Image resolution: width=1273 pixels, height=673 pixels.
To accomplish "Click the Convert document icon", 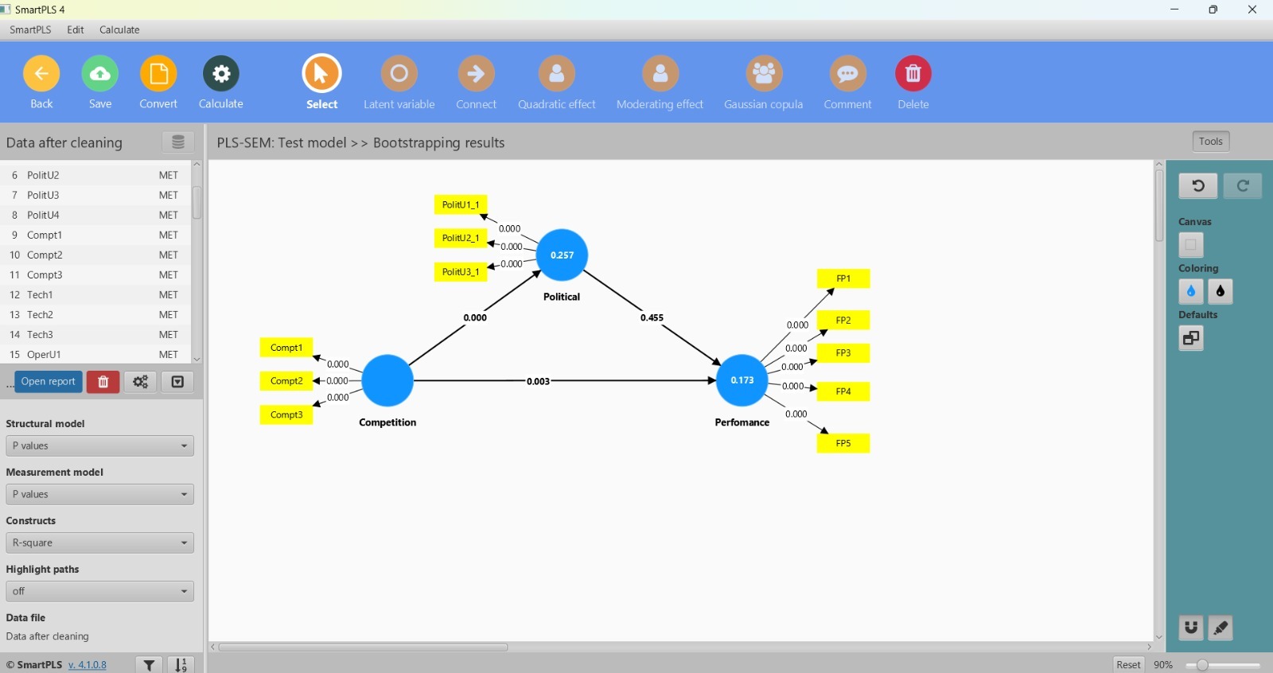I will tap(158, 74).
